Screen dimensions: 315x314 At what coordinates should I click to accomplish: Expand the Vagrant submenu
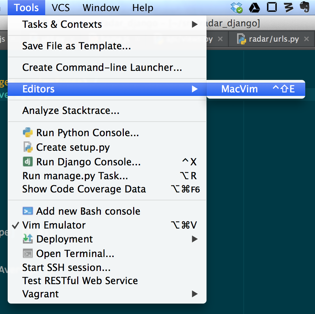coord(107,294)
